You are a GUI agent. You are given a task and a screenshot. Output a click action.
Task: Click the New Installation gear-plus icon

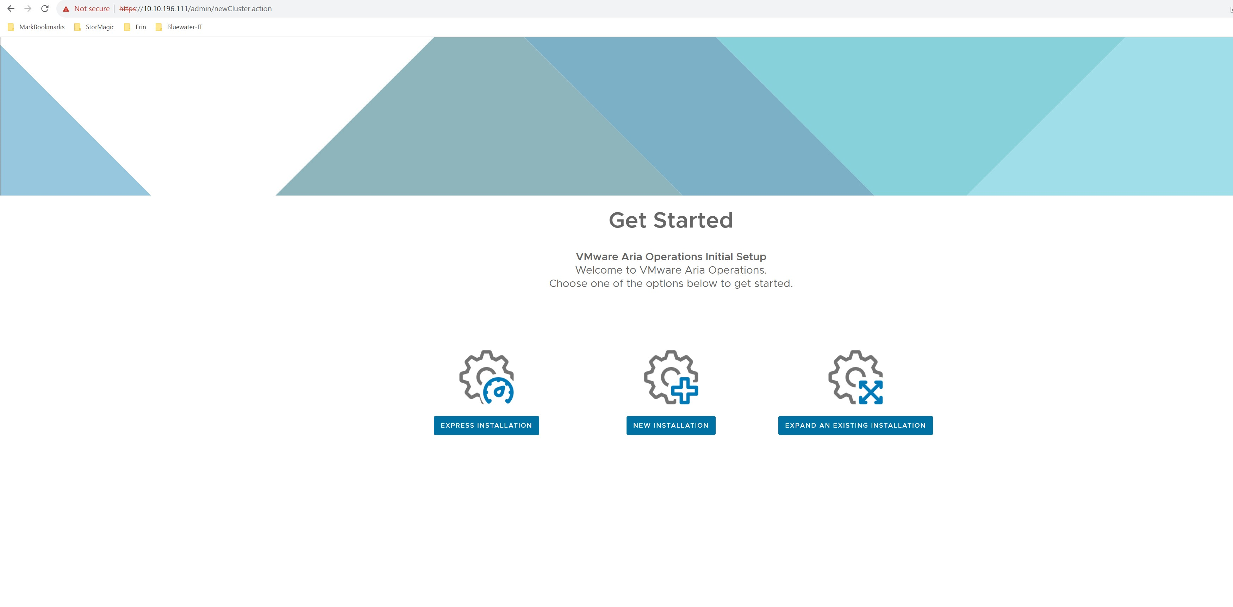(671, 377)
